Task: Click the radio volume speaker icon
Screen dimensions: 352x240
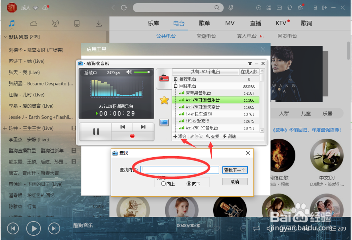Action: pos(129,72)
